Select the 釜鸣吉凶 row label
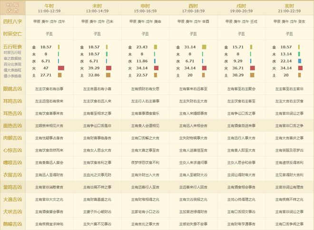The width and height of the screenshot is (314, 230). [x=13, y=187]
